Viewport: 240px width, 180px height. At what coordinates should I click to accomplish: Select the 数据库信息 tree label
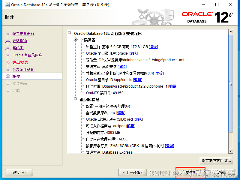pyautogui.click(x=90, y=100)
